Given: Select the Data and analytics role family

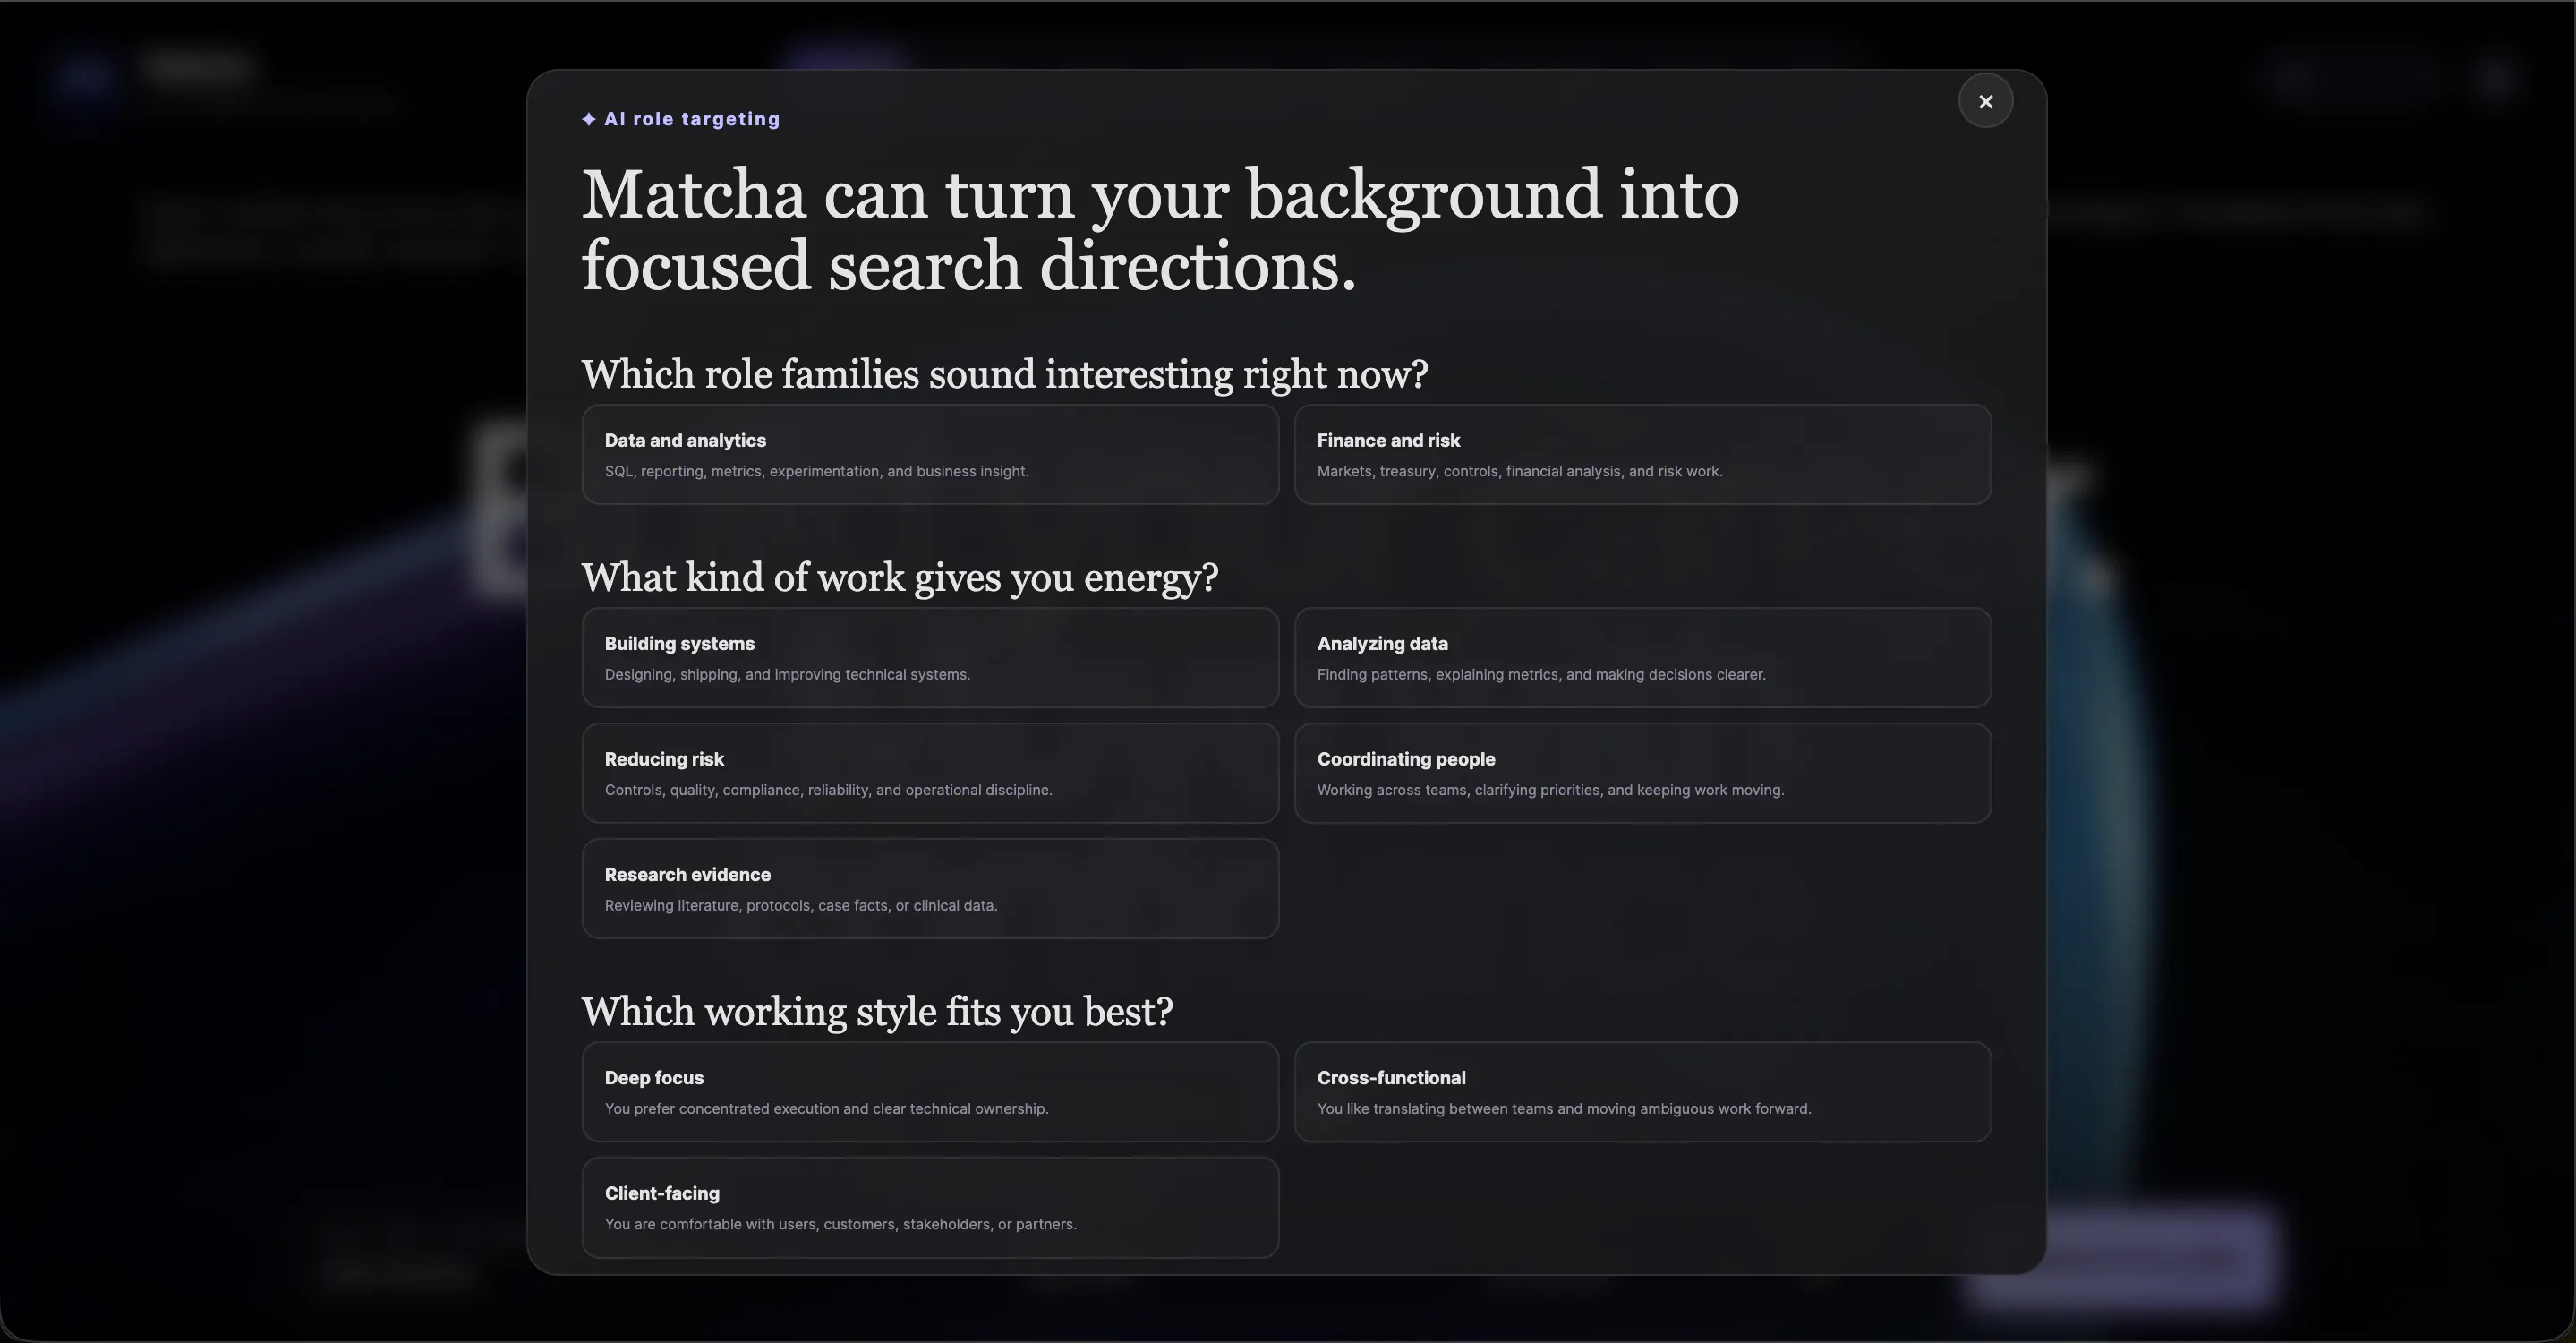Looking at the screenshot, I should tap(930, 454).
